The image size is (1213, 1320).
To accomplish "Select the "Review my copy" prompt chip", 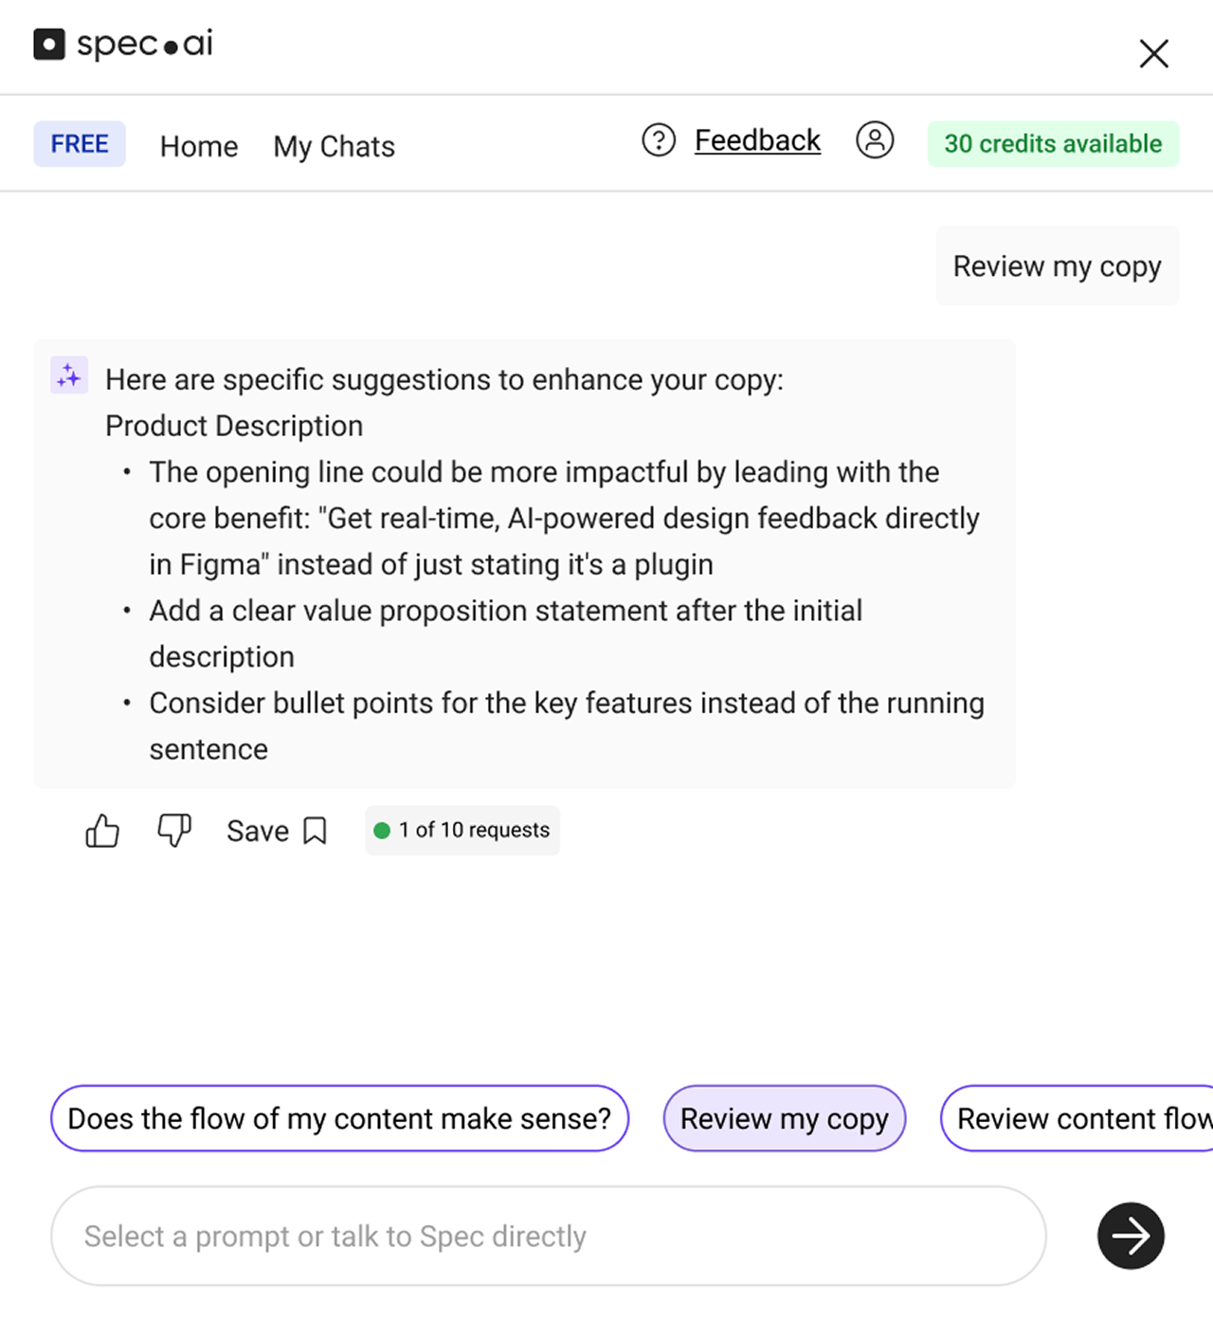I will click(x=785, y=1119).
